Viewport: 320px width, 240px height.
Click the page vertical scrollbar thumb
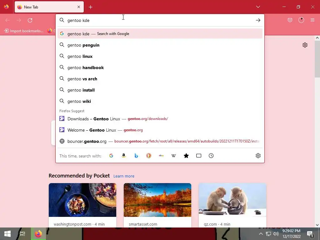(x=317, y=59)
